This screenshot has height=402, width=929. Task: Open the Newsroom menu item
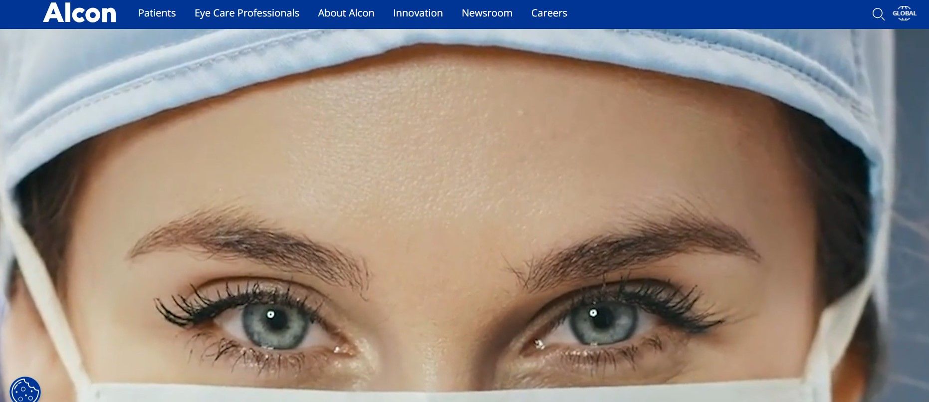[x=487, y=13]
